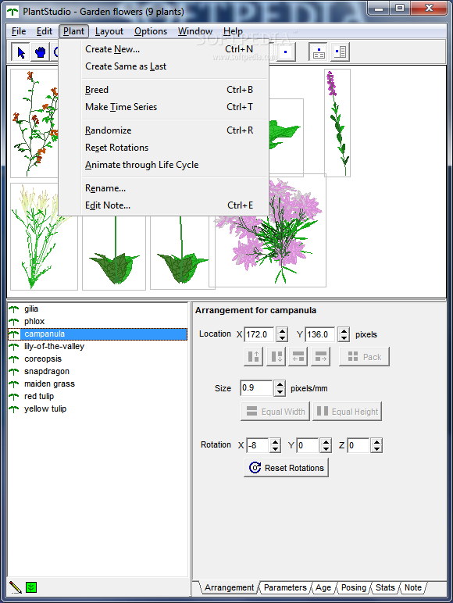Switch to panels-below-drawing layout icon
This screenshot has width=453, height=603.
[x=319, y=52]
